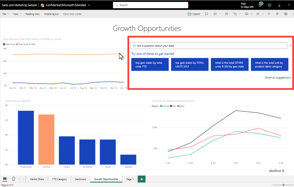294x187 pixels.
Task: Open the Q&A settings gear beside question box
Action: pyautogui.click(x=290, y=45)
